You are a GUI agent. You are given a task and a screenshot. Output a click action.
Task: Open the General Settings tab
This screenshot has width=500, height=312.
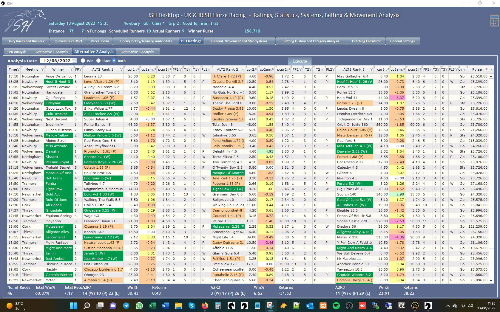click(402, 41)
